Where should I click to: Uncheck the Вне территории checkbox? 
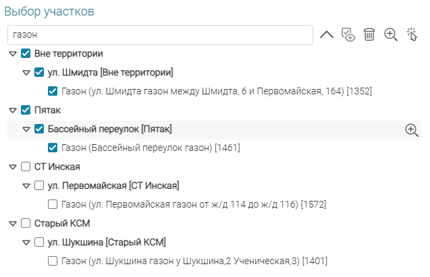click(x=26, y=53)
